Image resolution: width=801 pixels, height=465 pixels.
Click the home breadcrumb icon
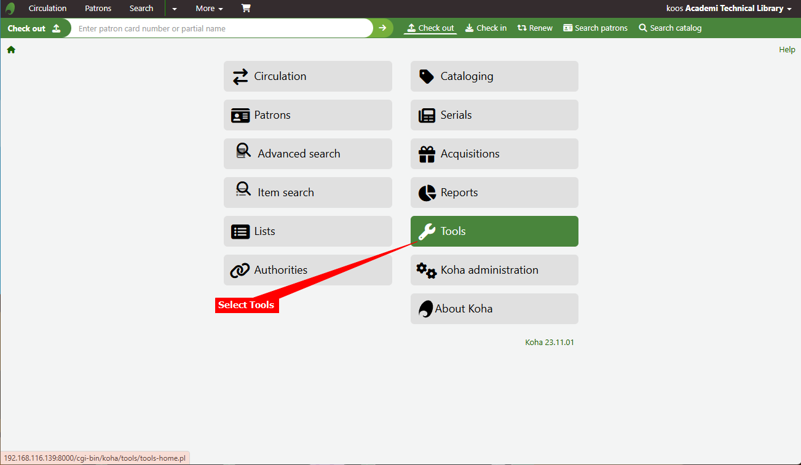point(11,50)
